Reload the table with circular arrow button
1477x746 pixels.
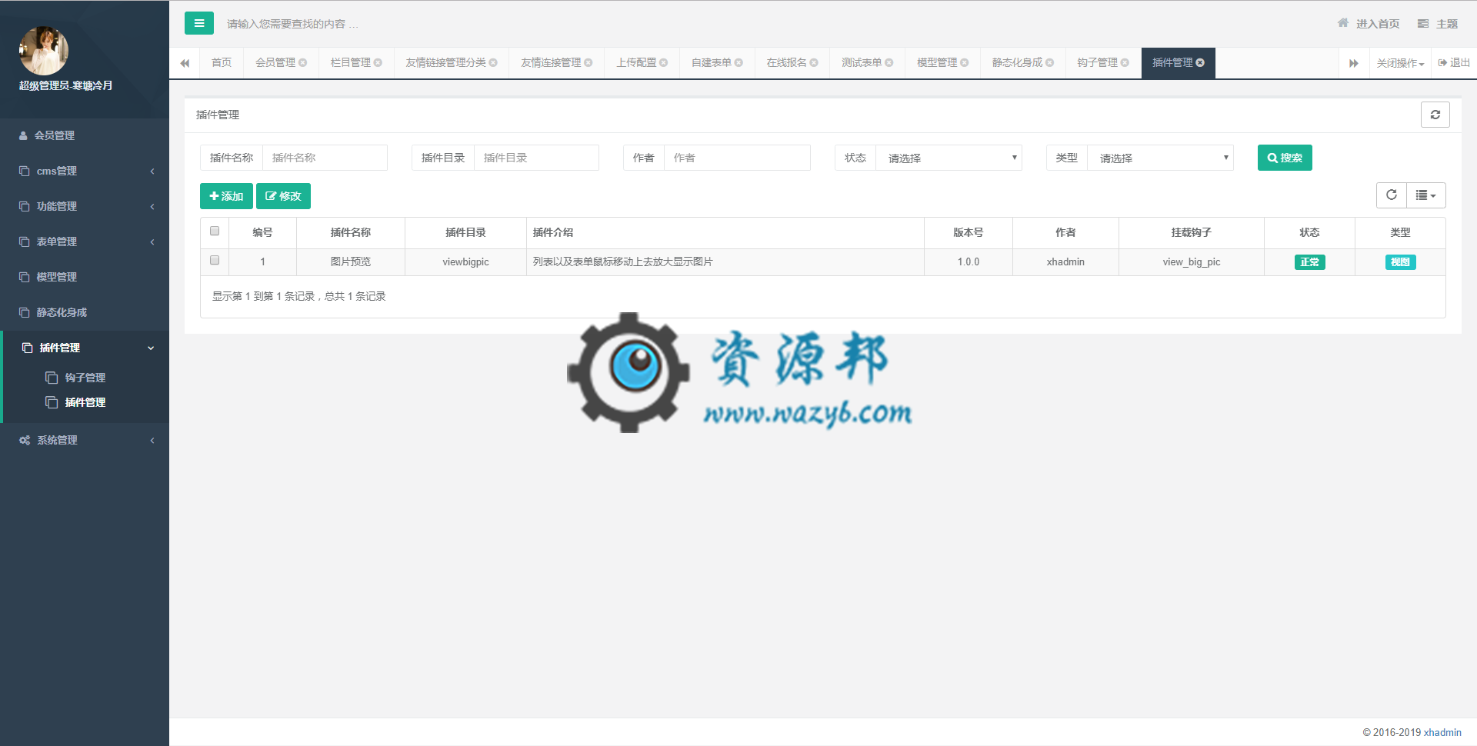(1392, 195)
